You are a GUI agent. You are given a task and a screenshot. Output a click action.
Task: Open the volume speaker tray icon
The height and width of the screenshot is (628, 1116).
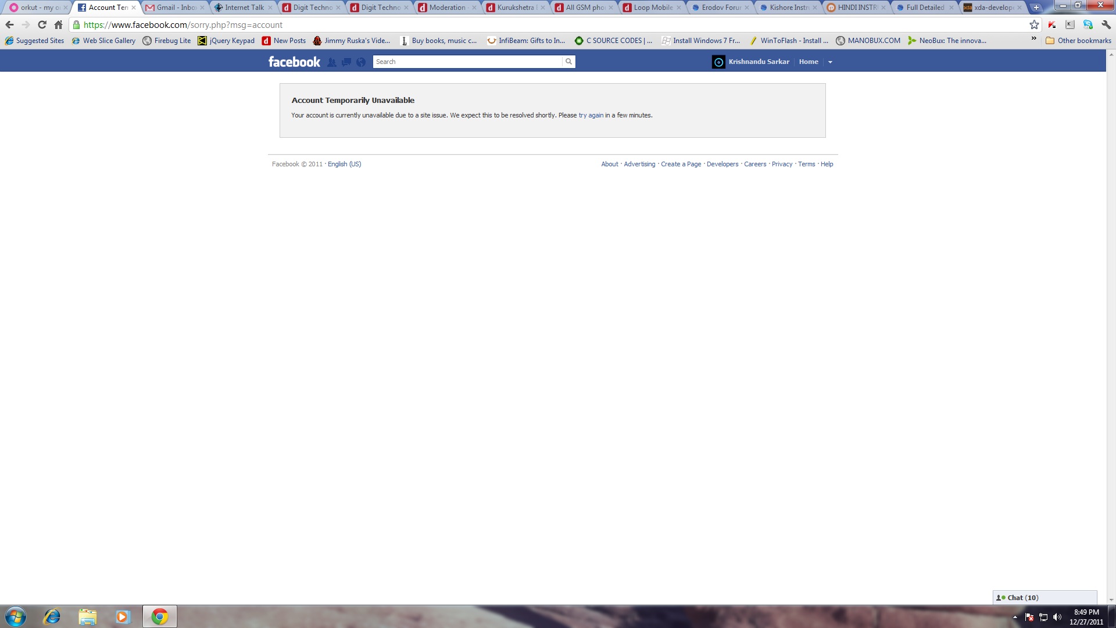click(1057, 617)
